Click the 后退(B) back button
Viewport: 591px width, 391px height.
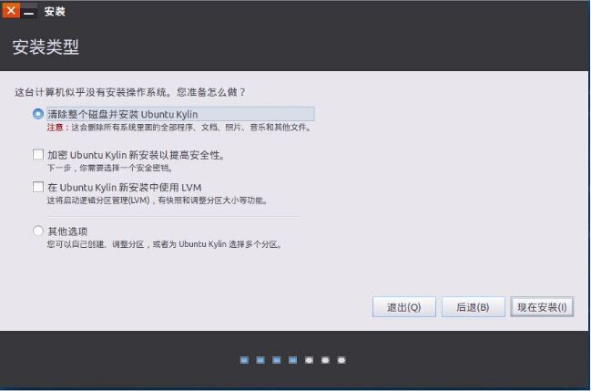(x=473, y=307)
